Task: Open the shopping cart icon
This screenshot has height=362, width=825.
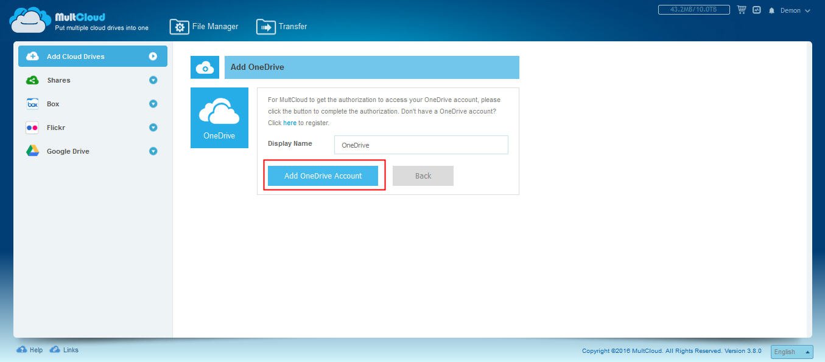Action: click(742, 10)
